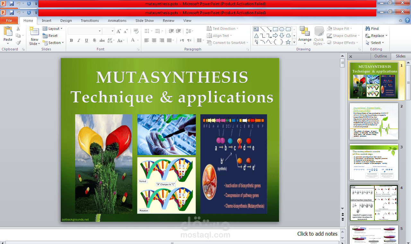
Task: Open the Section dropdown
Action: 53,43
